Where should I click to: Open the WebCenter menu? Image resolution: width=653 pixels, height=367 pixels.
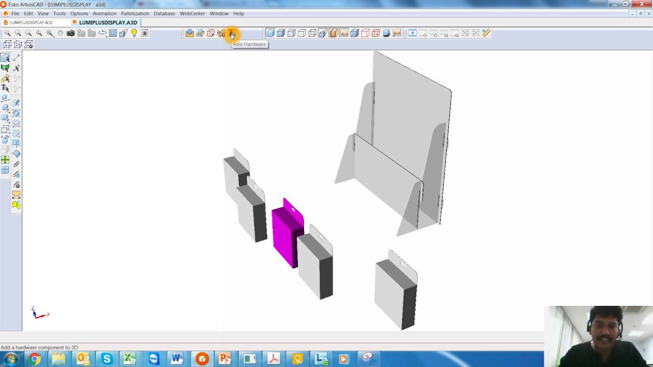click(x=192, y=13)
